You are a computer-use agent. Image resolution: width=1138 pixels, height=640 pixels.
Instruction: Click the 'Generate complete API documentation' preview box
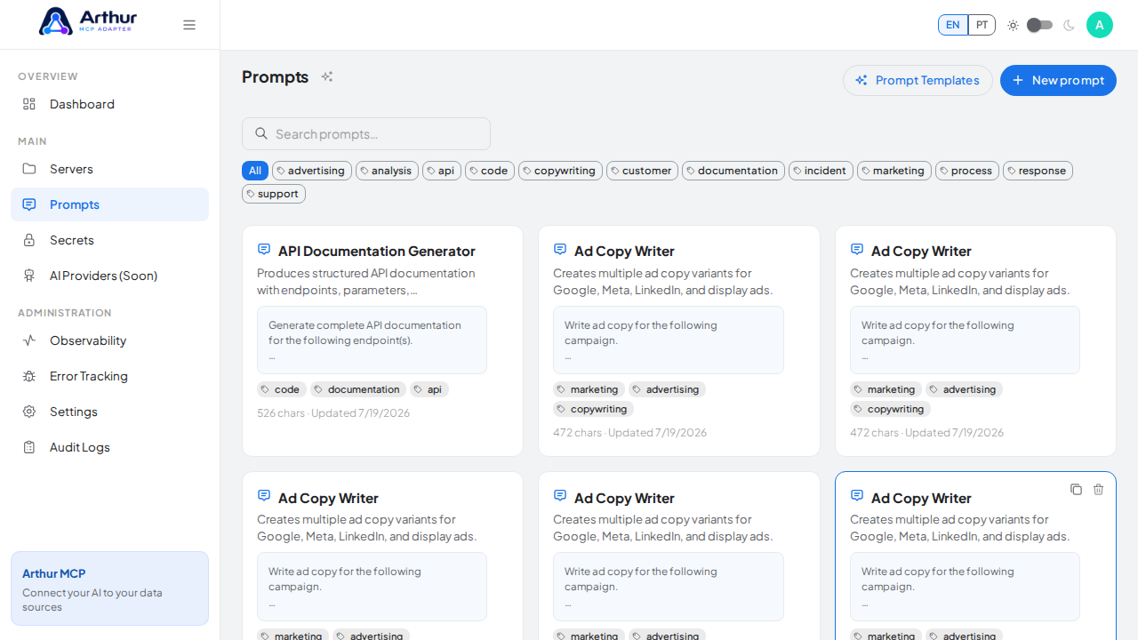(372, 340)
